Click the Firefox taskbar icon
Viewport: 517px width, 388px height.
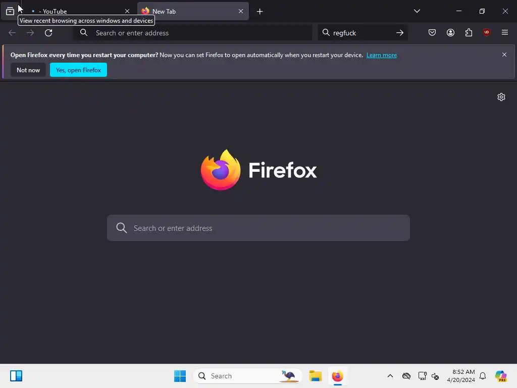pyautogui.click(x=337, y=376)
